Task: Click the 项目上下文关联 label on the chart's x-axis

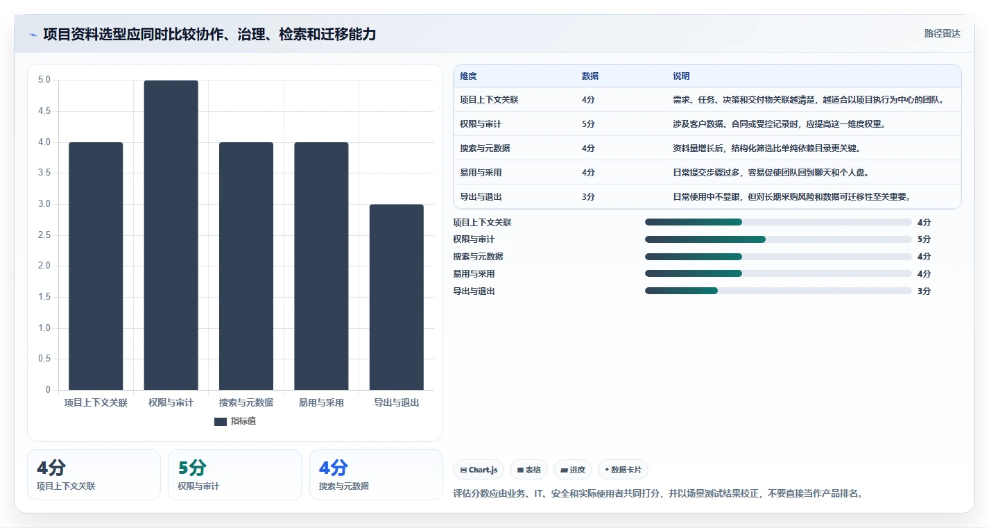Action: click(x=96, y=402)
